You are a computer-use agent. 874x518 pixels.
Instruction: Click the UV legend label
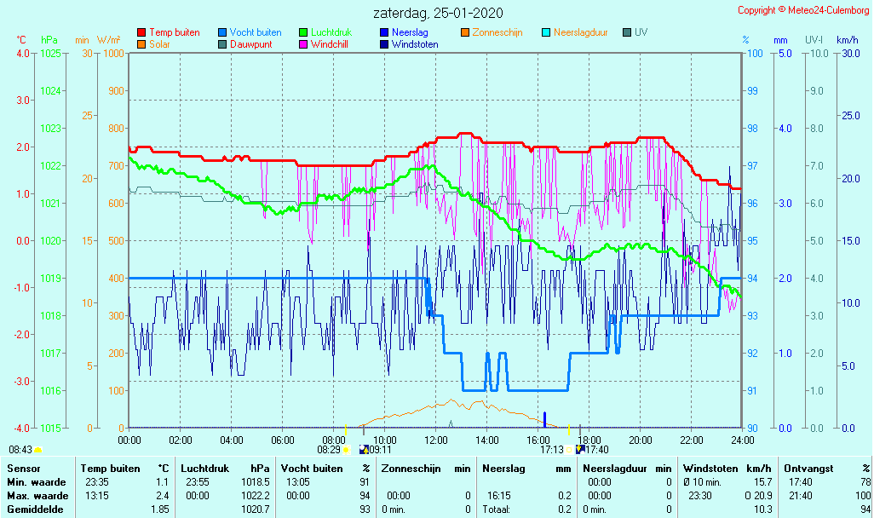click(641, 33)
